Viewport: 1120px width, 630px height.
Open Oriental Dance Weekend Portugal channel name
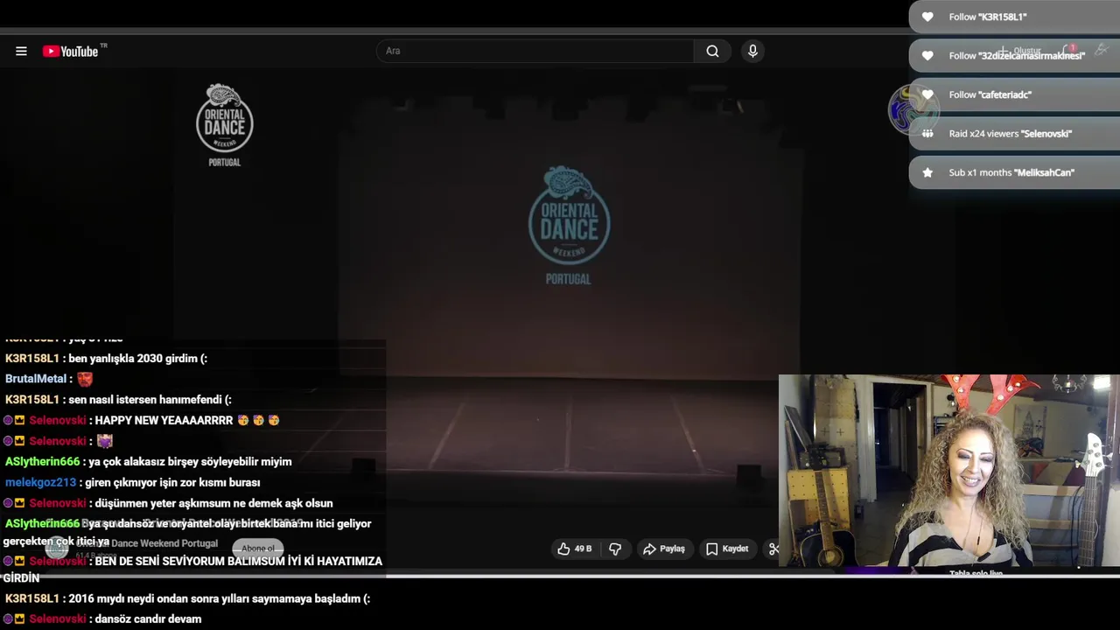coord(147,543)
